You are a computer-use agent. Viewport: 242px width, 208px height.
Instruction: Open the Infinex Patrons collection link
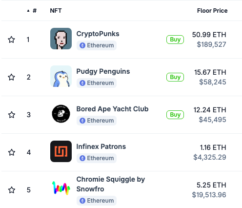click(101, 146)
